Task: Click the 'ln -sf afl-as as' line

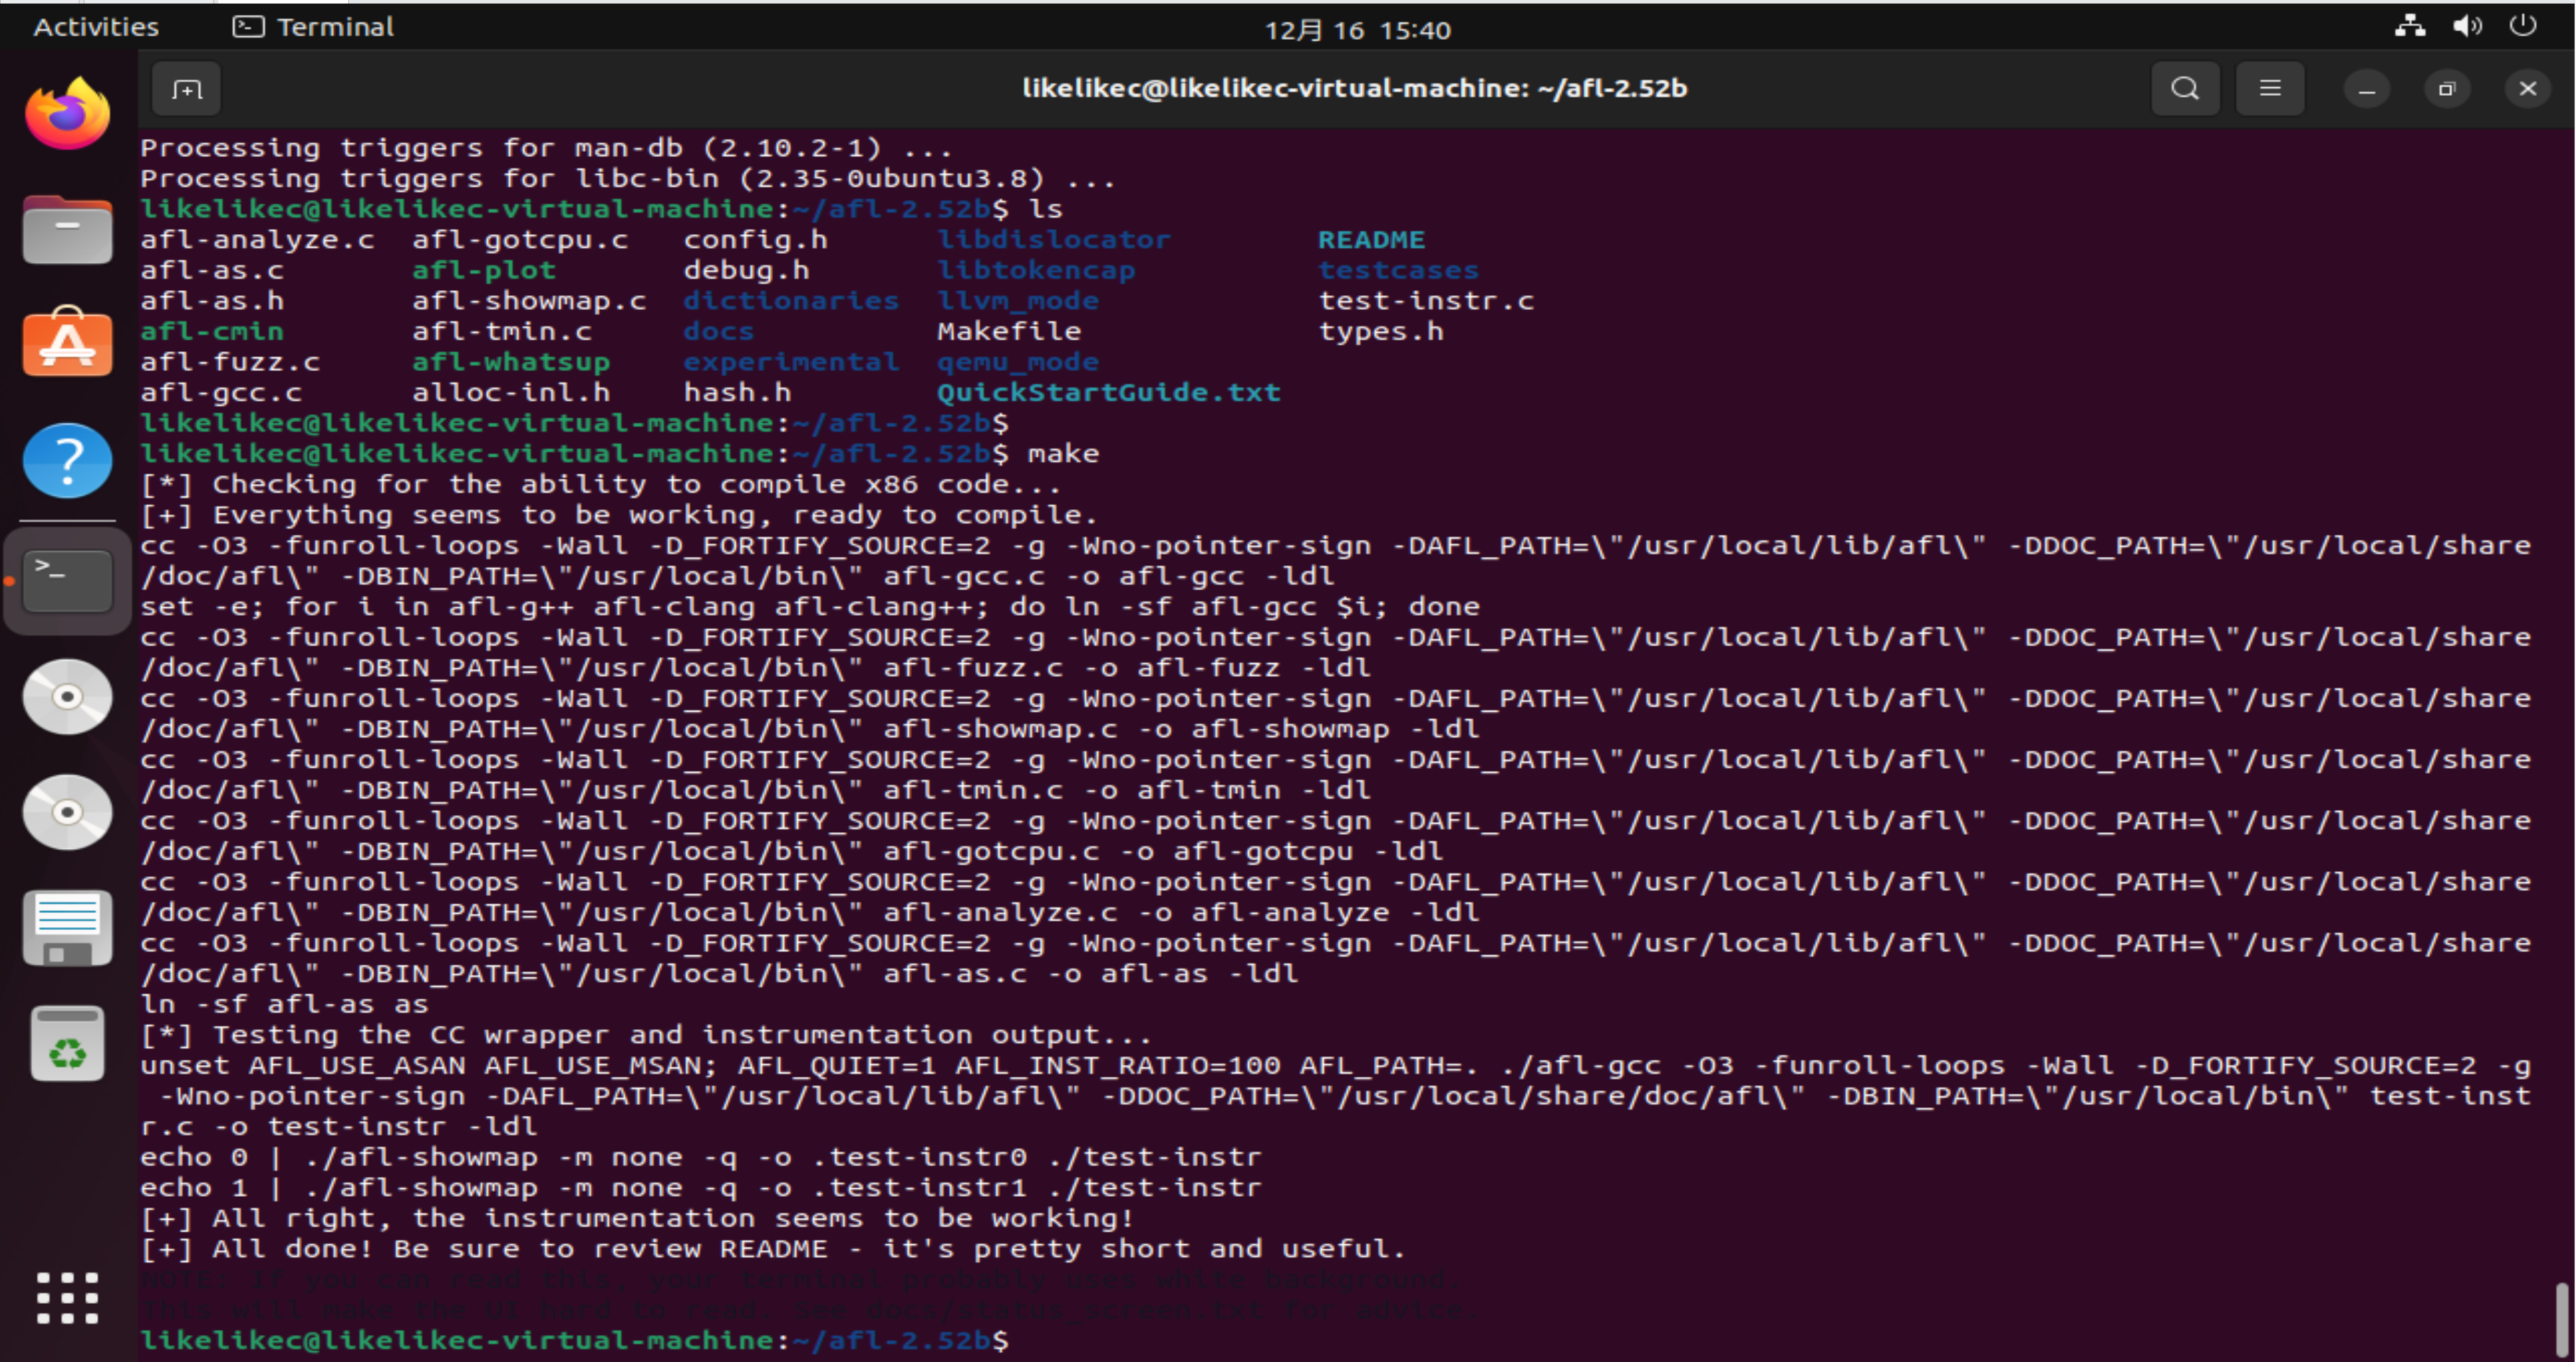Action: tap(284, 1004)
